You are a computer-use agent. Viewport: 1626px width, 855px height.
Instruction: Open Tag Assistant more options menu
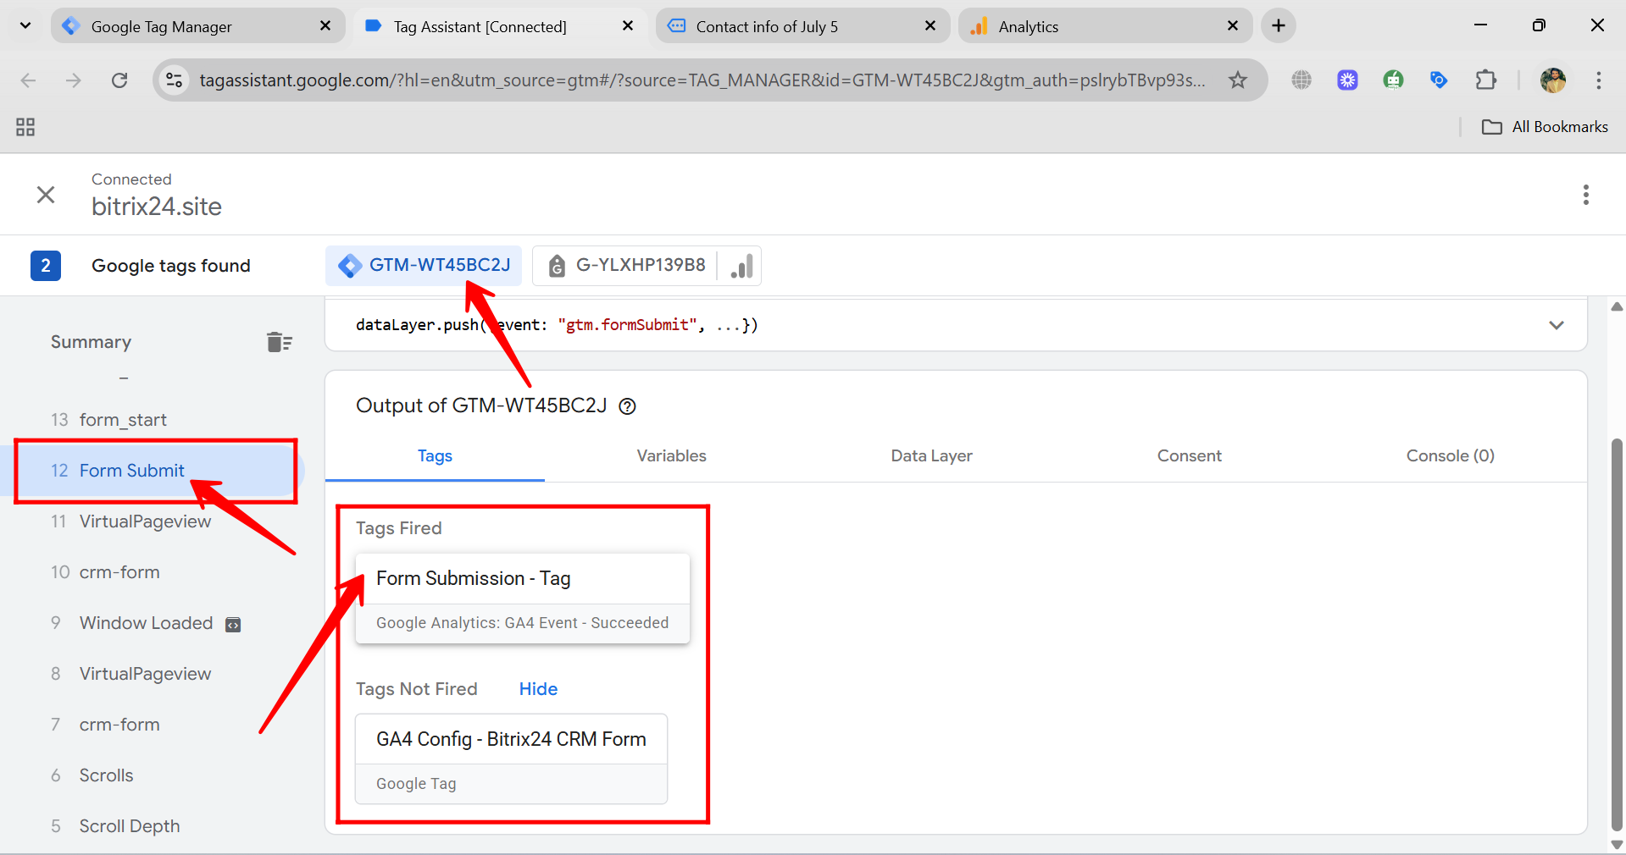[x=1586, y=195]
